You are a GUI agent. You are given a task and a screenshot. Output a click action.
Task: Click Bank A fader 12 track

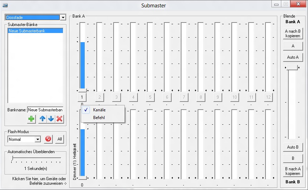tap(268, 57)
